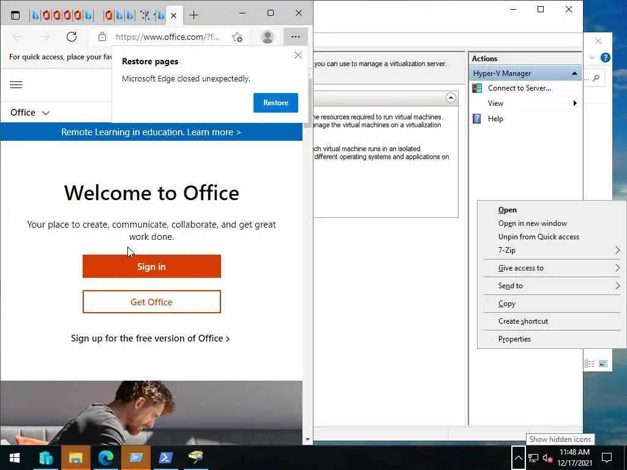Open Microsoft Edge from taskbar

point(105,458)
